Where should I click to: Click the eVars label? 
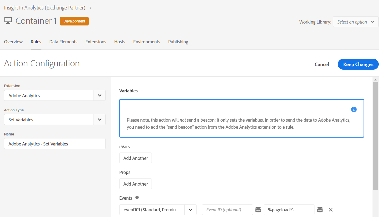pos(124,147)
